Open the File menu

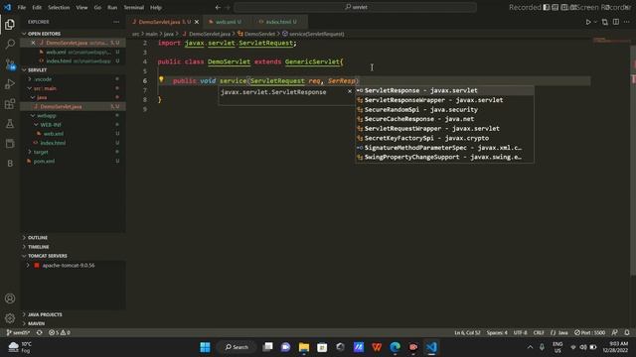[22, 7]
